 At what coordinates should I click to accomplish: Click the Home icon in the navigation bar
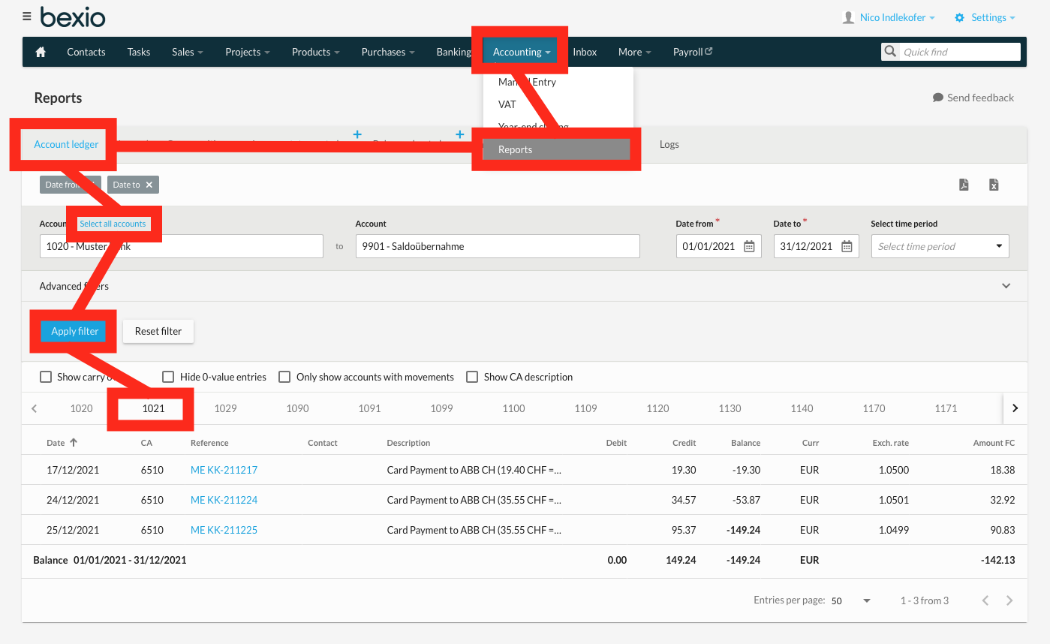40,52
